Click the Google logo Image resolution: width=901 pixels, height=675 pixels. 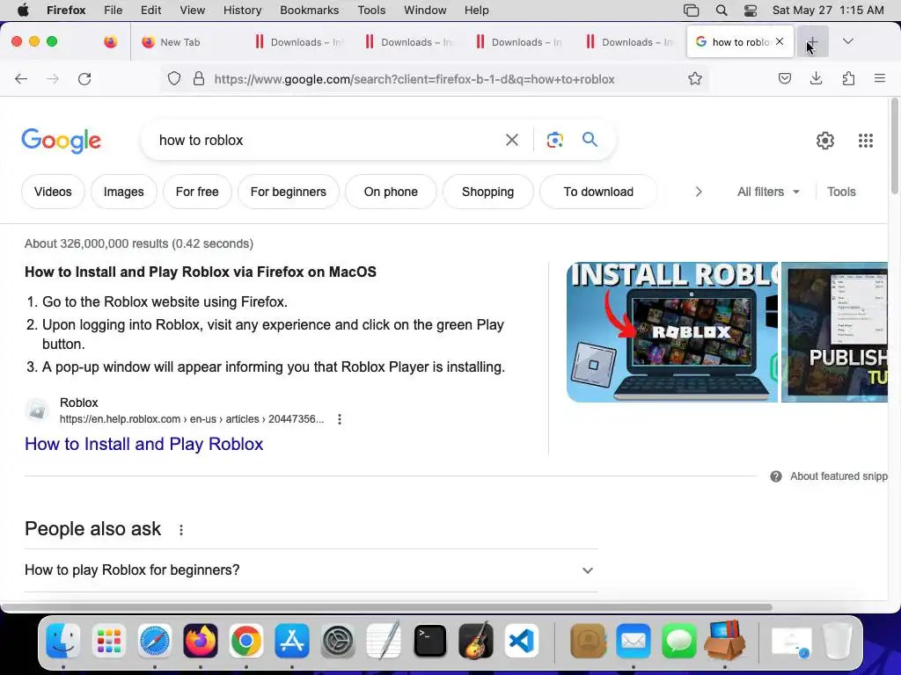pos(61,141)
